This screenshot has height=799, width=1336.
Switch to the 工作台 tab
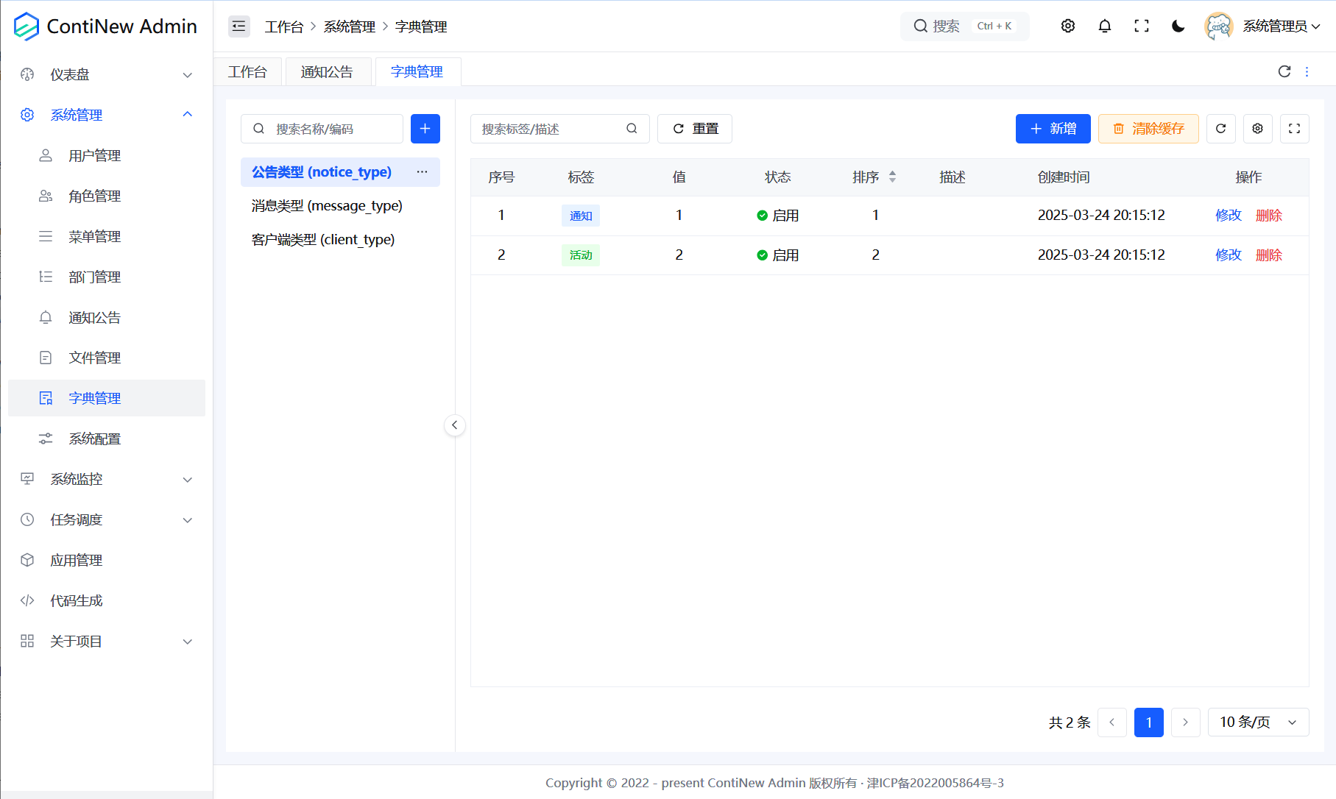[x=247, y=71]
